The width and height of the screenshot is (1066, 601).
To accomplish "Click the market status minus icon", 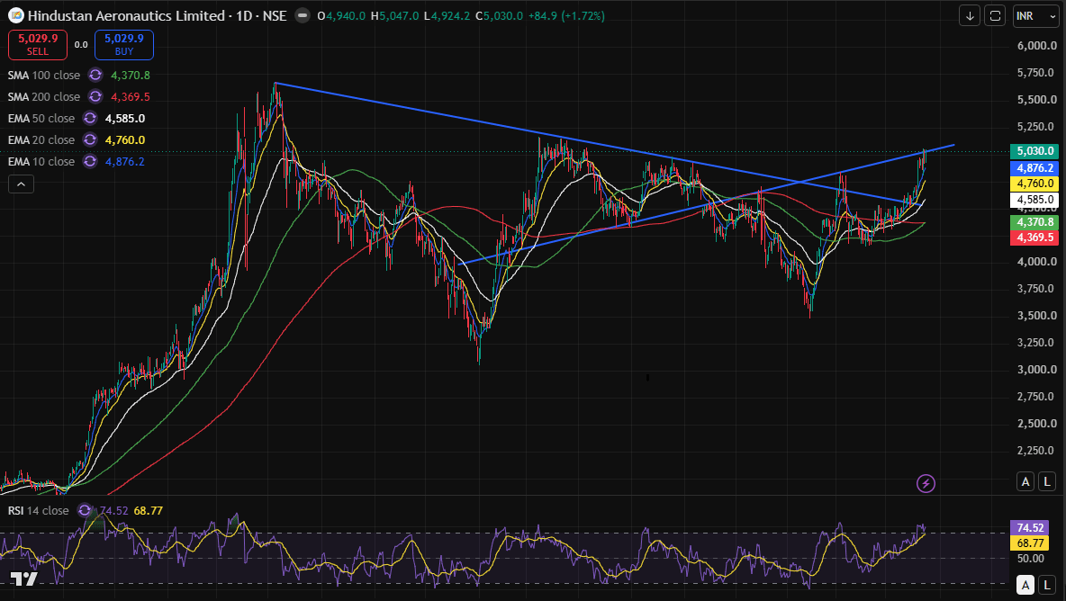I will (303, 15).
